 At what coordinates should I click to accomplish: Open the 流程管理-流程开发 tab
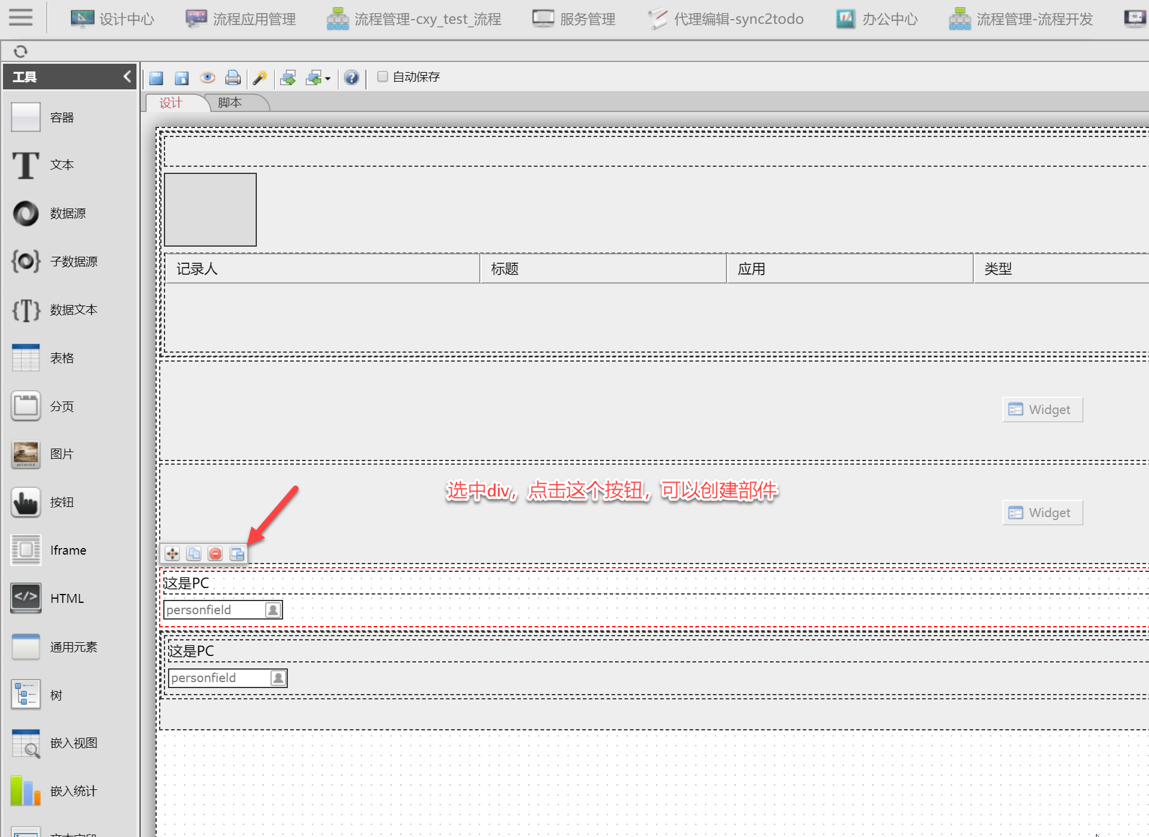point(1021,19)
